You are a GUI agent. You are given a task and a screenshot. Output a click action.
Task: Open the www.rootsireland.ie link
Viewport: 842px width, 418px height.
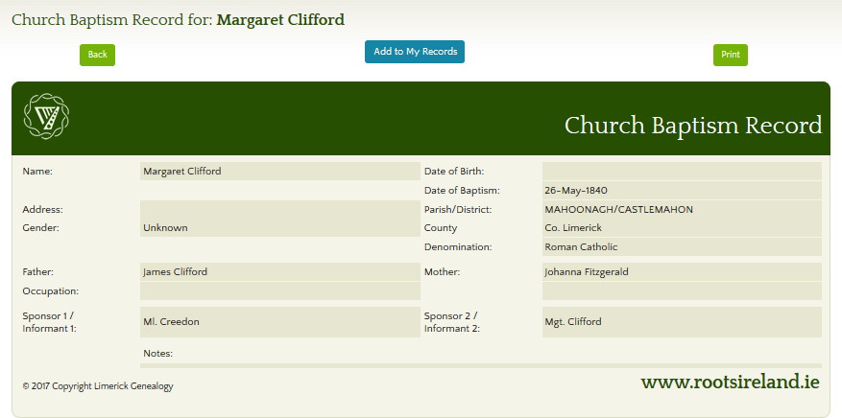[730, 383]
